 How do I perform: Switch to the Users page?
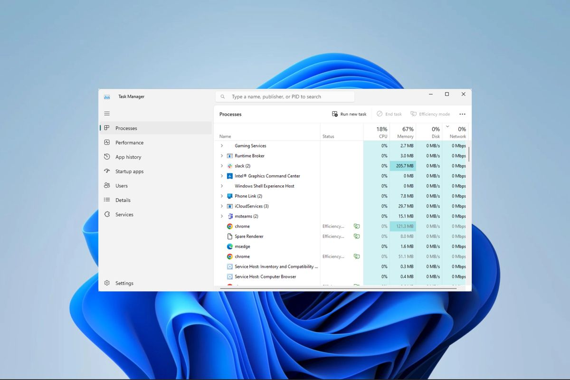coord(156,186)
